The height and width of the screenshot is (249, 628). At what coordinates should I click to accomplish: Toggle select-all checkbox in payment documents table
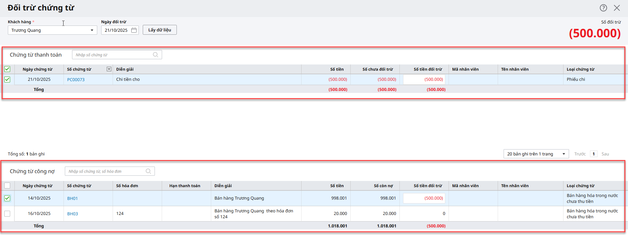(x=7, y=69)
